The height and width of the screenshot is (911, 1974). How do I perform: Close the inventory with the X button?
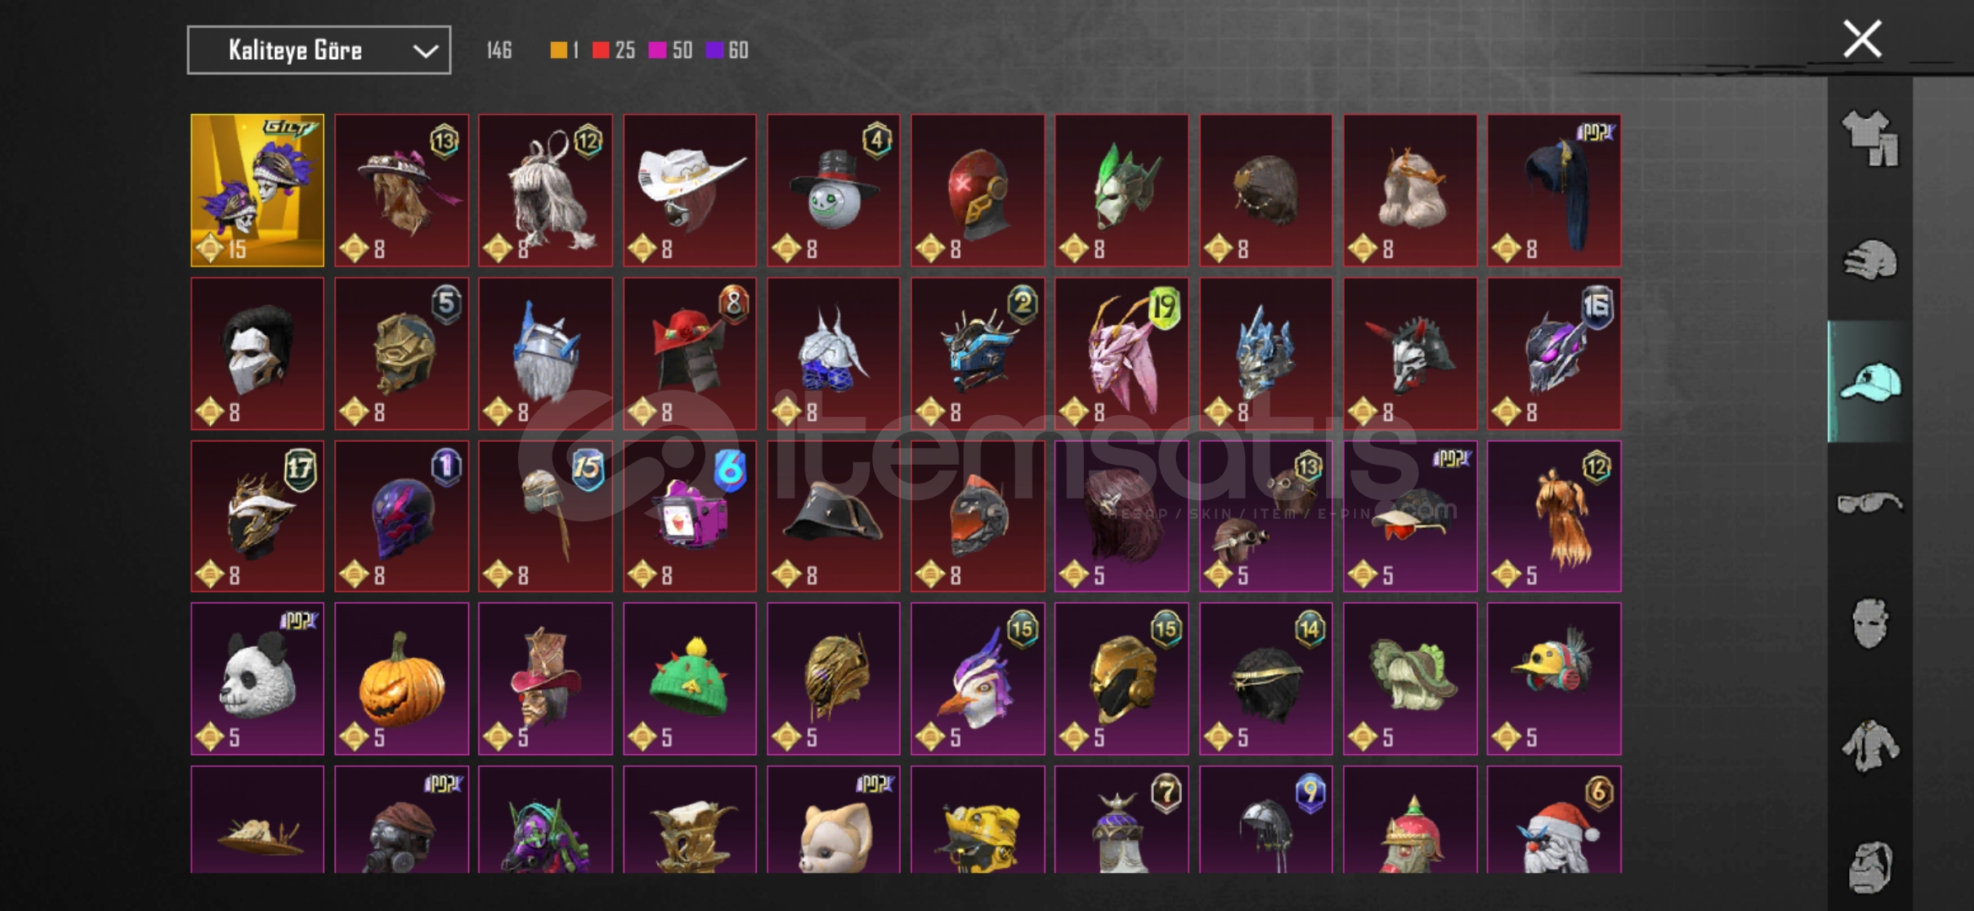(1862, 39)
